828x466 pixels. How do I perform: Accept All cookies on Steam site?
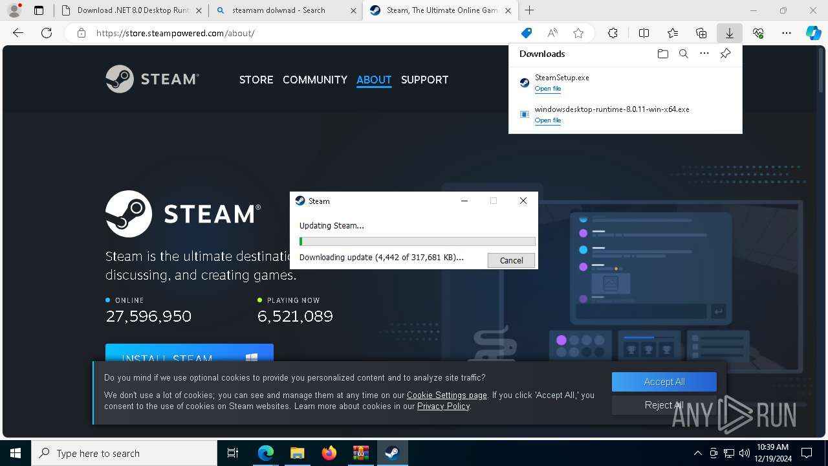[664, 382]
